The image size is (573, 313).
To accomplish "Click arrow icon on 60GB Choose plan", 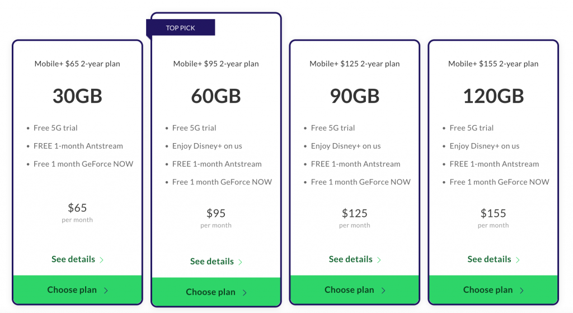I will [245, 292].
